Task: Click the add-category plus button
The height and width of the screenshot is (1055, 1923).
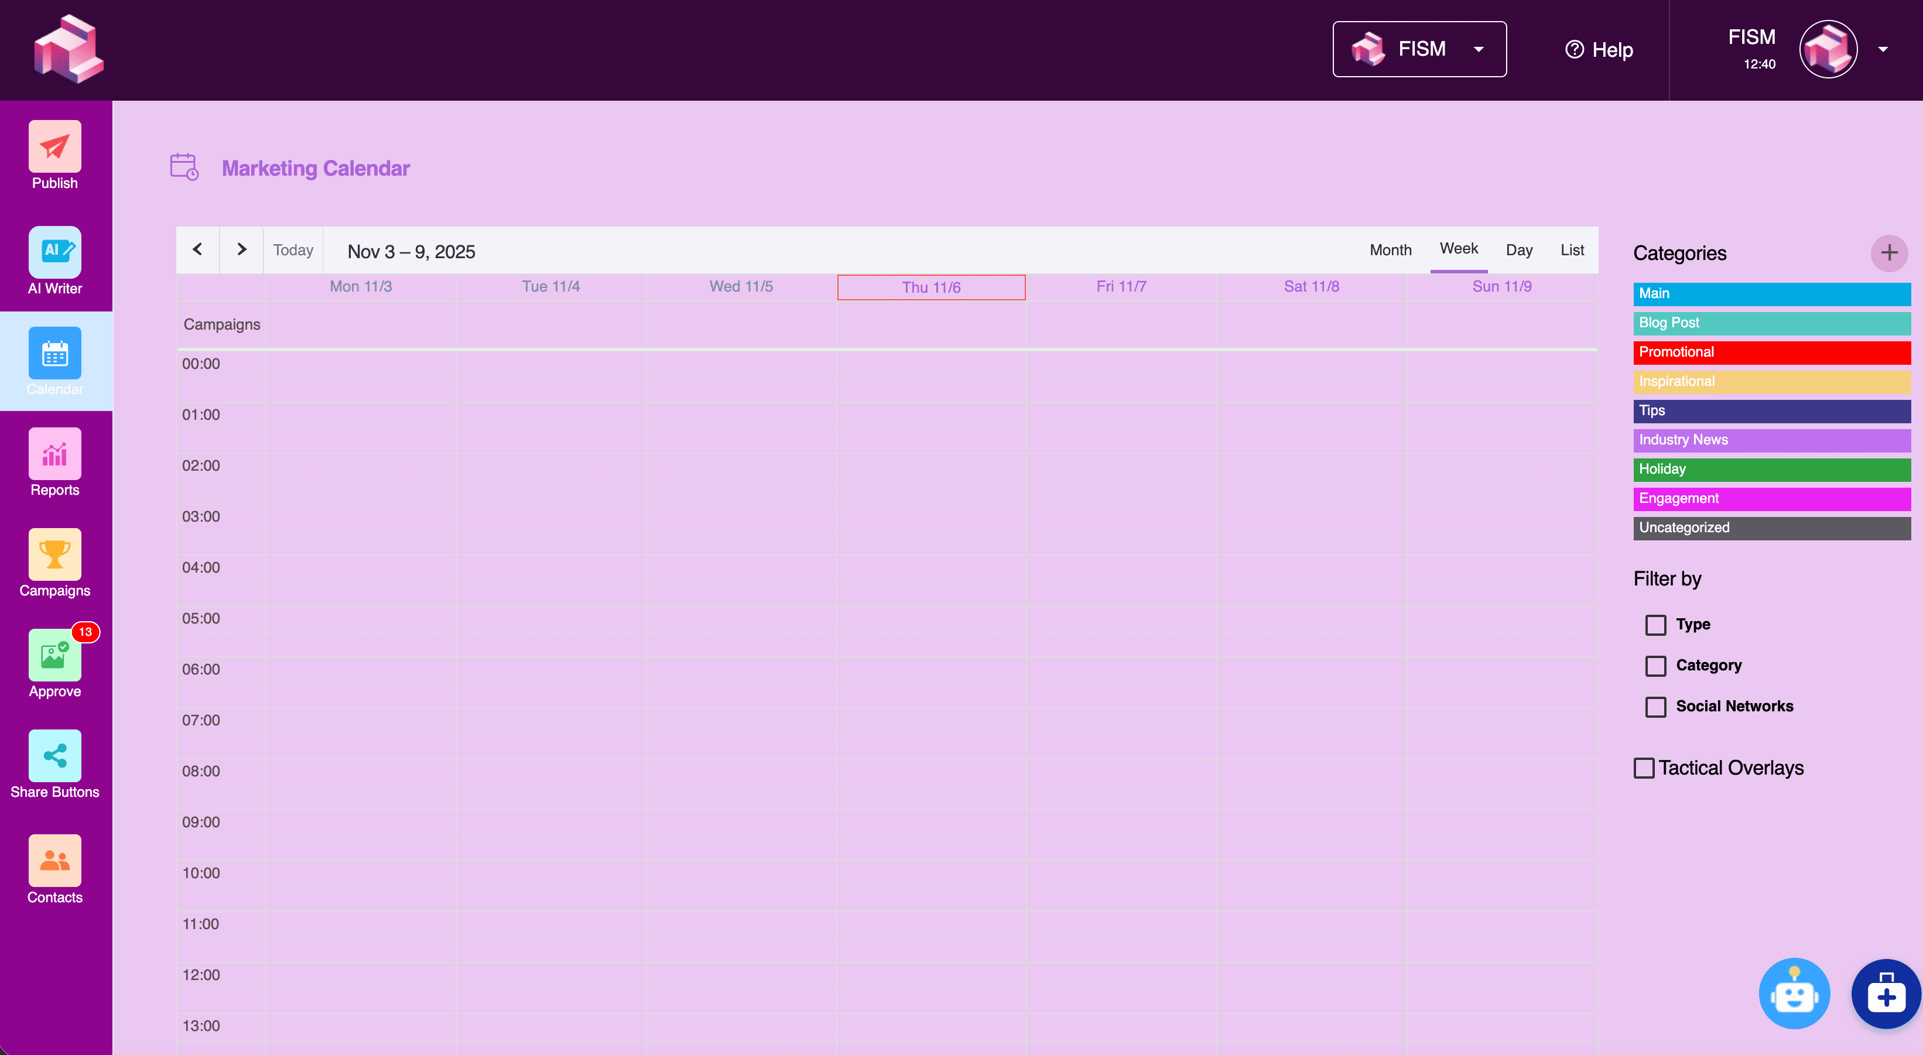Action: point(1888,253)
